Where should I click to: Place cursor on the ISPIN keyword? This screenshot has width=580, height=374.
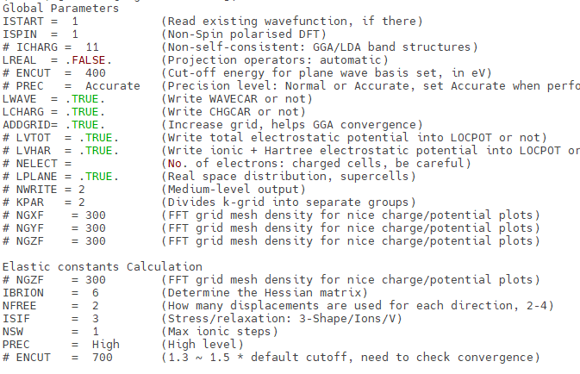[x=21, y=34]
